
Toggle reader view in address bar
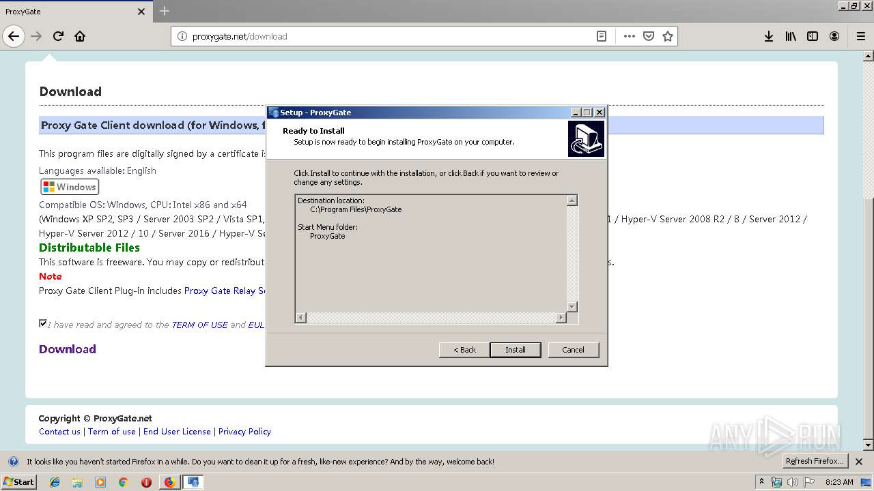602,36
